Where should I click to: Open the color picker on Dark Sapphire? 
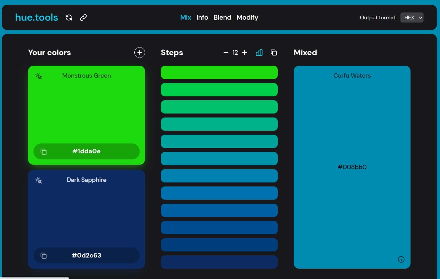pyautogui.click(x=39, y=180)
